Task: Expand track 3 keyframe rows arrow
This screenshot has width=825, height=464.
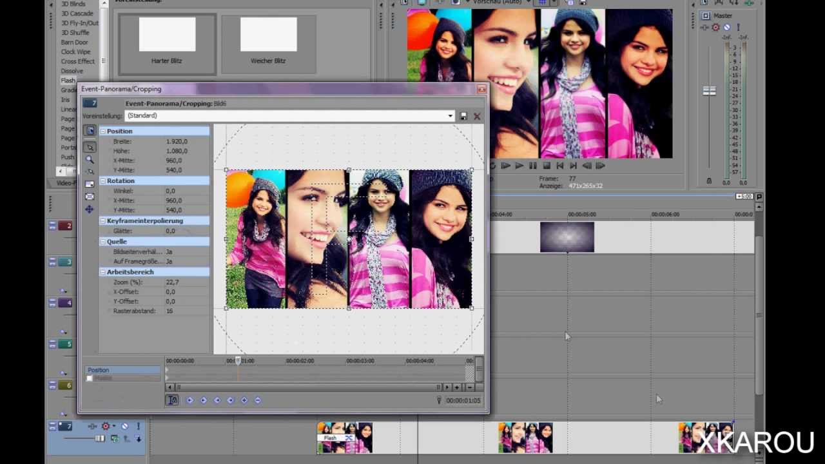Action: [64, 291]
